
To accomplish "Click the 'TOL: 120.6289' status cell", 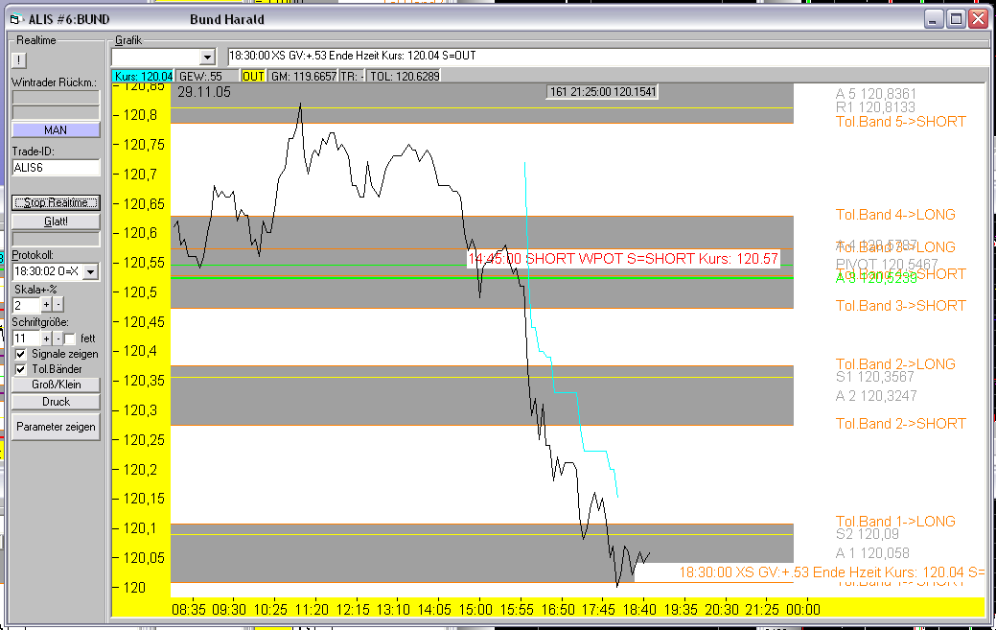I will [x=404, y=76].
